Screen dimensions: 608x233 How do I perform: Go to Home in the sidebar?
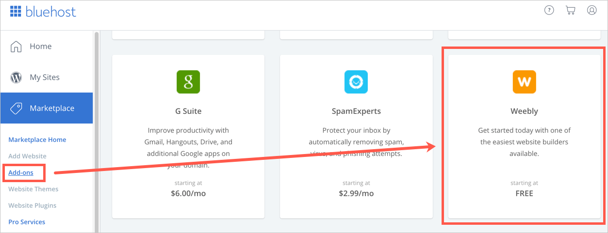pyautogui.click(x=40, y=47)
